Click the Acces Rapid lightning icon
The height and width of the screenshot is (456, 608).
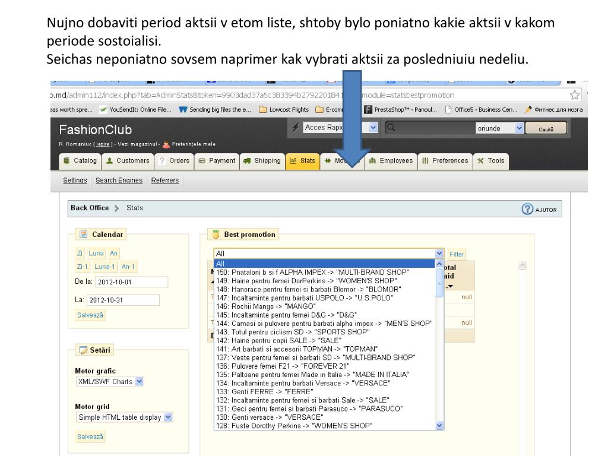(x=296, y=128)
